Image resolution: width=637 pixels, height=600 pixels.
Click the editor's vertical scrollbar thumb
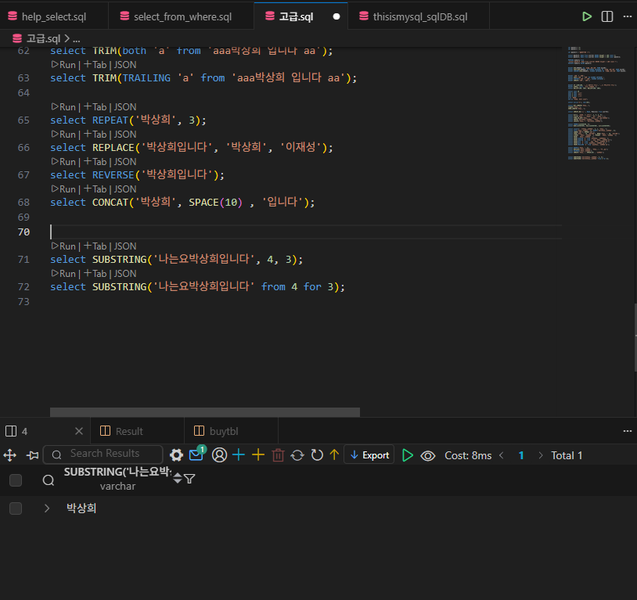point(635,337)
